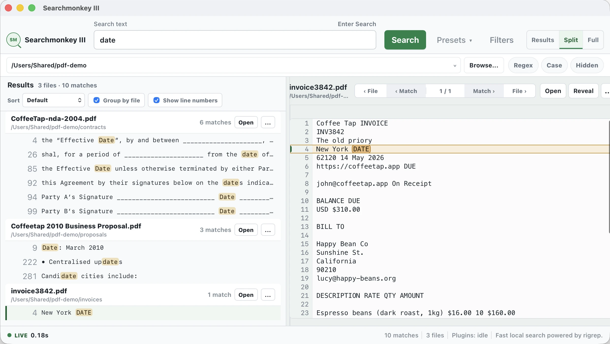Viewport: 610px width, 344px height.
Task: Go to the next match in preview
Action: 484,91
